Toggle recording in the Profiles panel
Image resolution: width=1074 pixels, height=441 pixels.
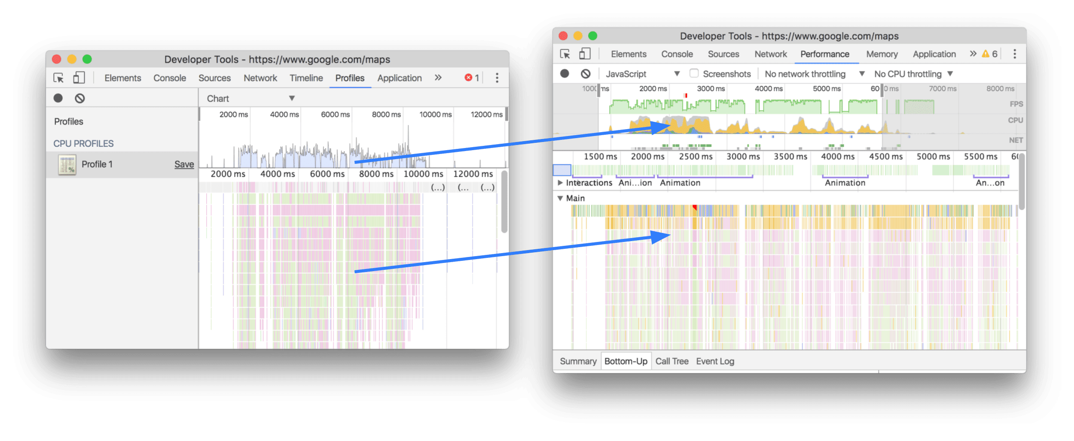click(x=58, y=98)
